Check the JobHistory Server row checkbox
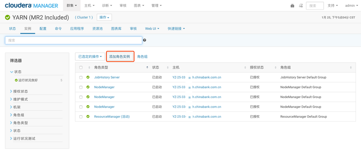Screen dimensions: 361x153 tap(81, 77)
